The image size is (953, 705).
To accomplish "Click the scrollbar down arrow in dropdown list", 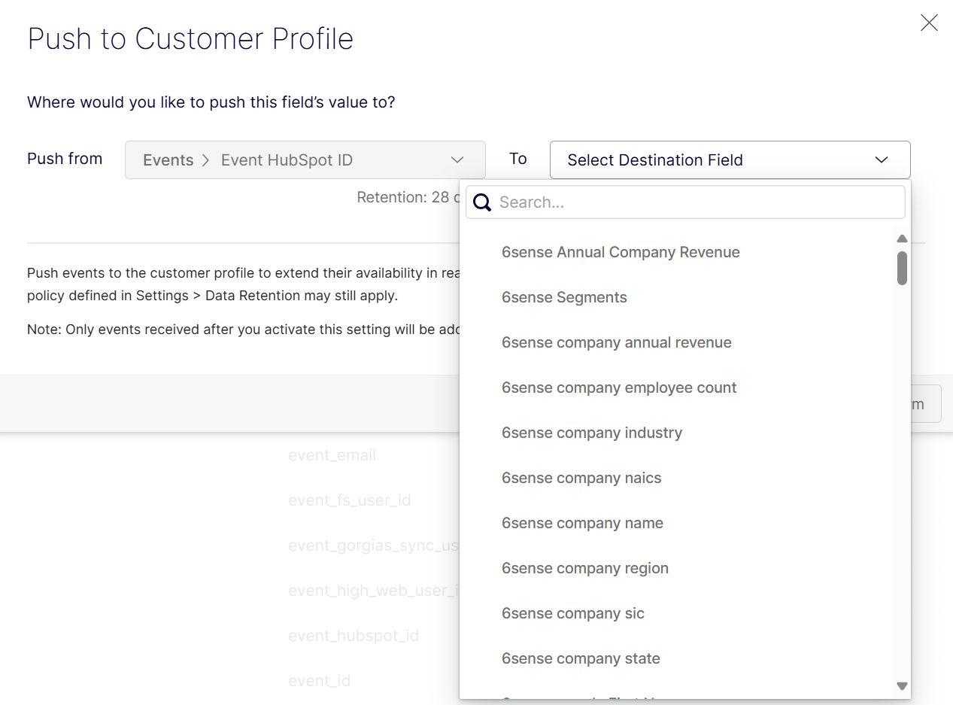I will [902, 686].
